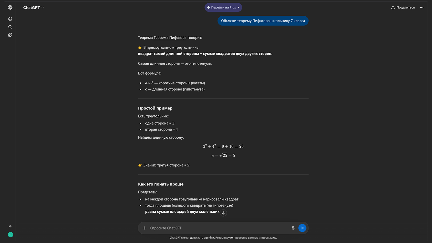Click the microphone dictation icon
Image resolution: width=432 pixels, height=243 pixels.
coord(293,228)
